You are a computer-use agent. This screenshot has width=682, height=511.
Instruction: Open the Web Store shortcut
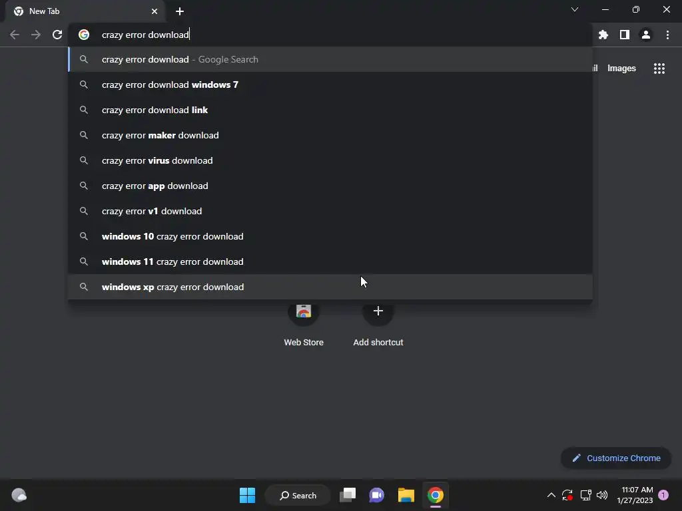click(304, 324)
